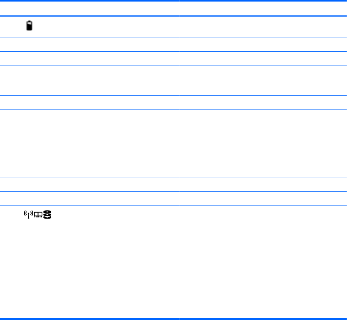The image size is (347, 320).
Task: Click the empty space below the memory module icon
Action: click(38, 261)
